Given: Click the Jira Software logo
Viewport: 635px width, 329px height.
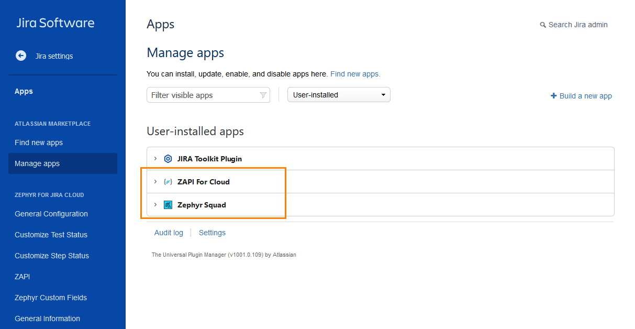Looking at the screenshot, I should [55, 23].
